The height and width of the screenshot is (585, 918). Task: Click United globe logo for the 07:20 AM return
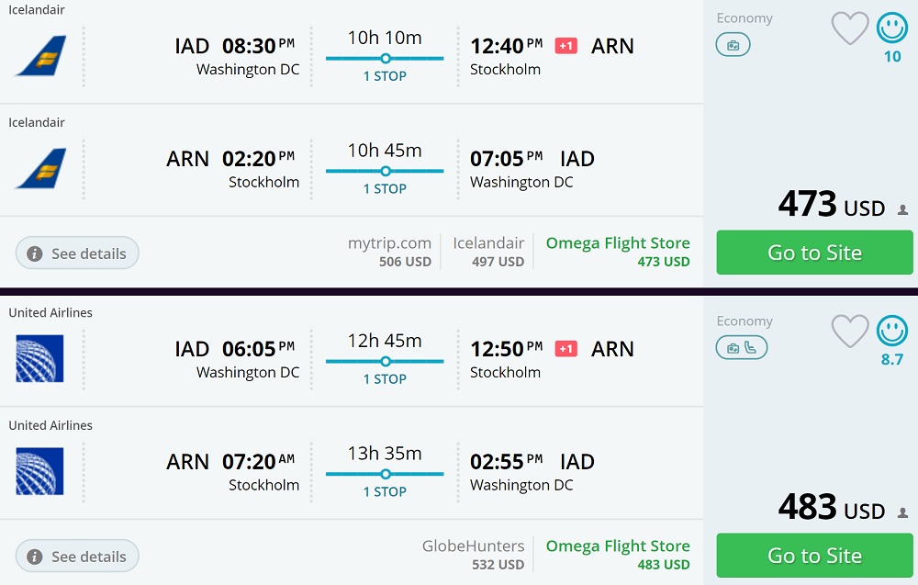(x=39, y=471)
